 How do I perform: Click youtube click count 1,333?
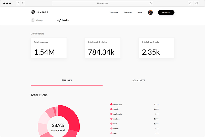(x=156, y=119)
